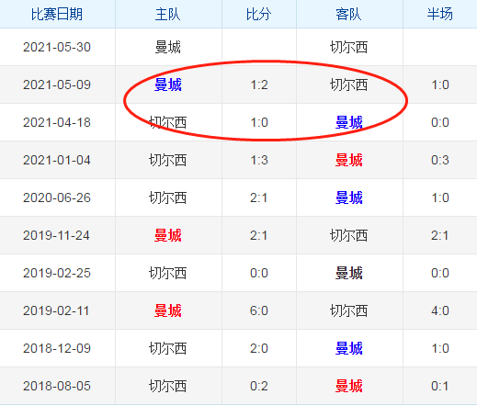This screenshot has width=477, height=406.
Task: Open red 曼城 link in 2019-02-11 row
Action: [168, 310]
